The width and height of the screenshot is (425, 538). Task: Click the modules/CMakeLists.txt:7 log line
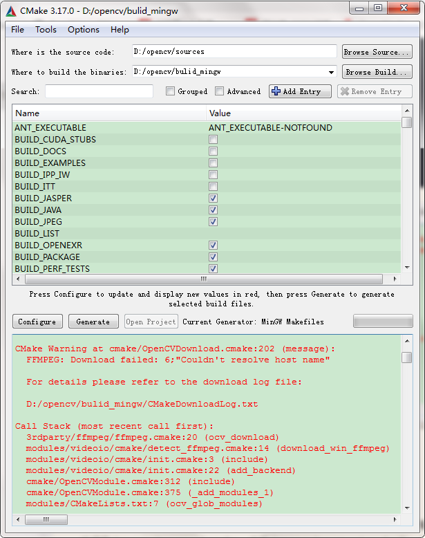coord(144,503)
